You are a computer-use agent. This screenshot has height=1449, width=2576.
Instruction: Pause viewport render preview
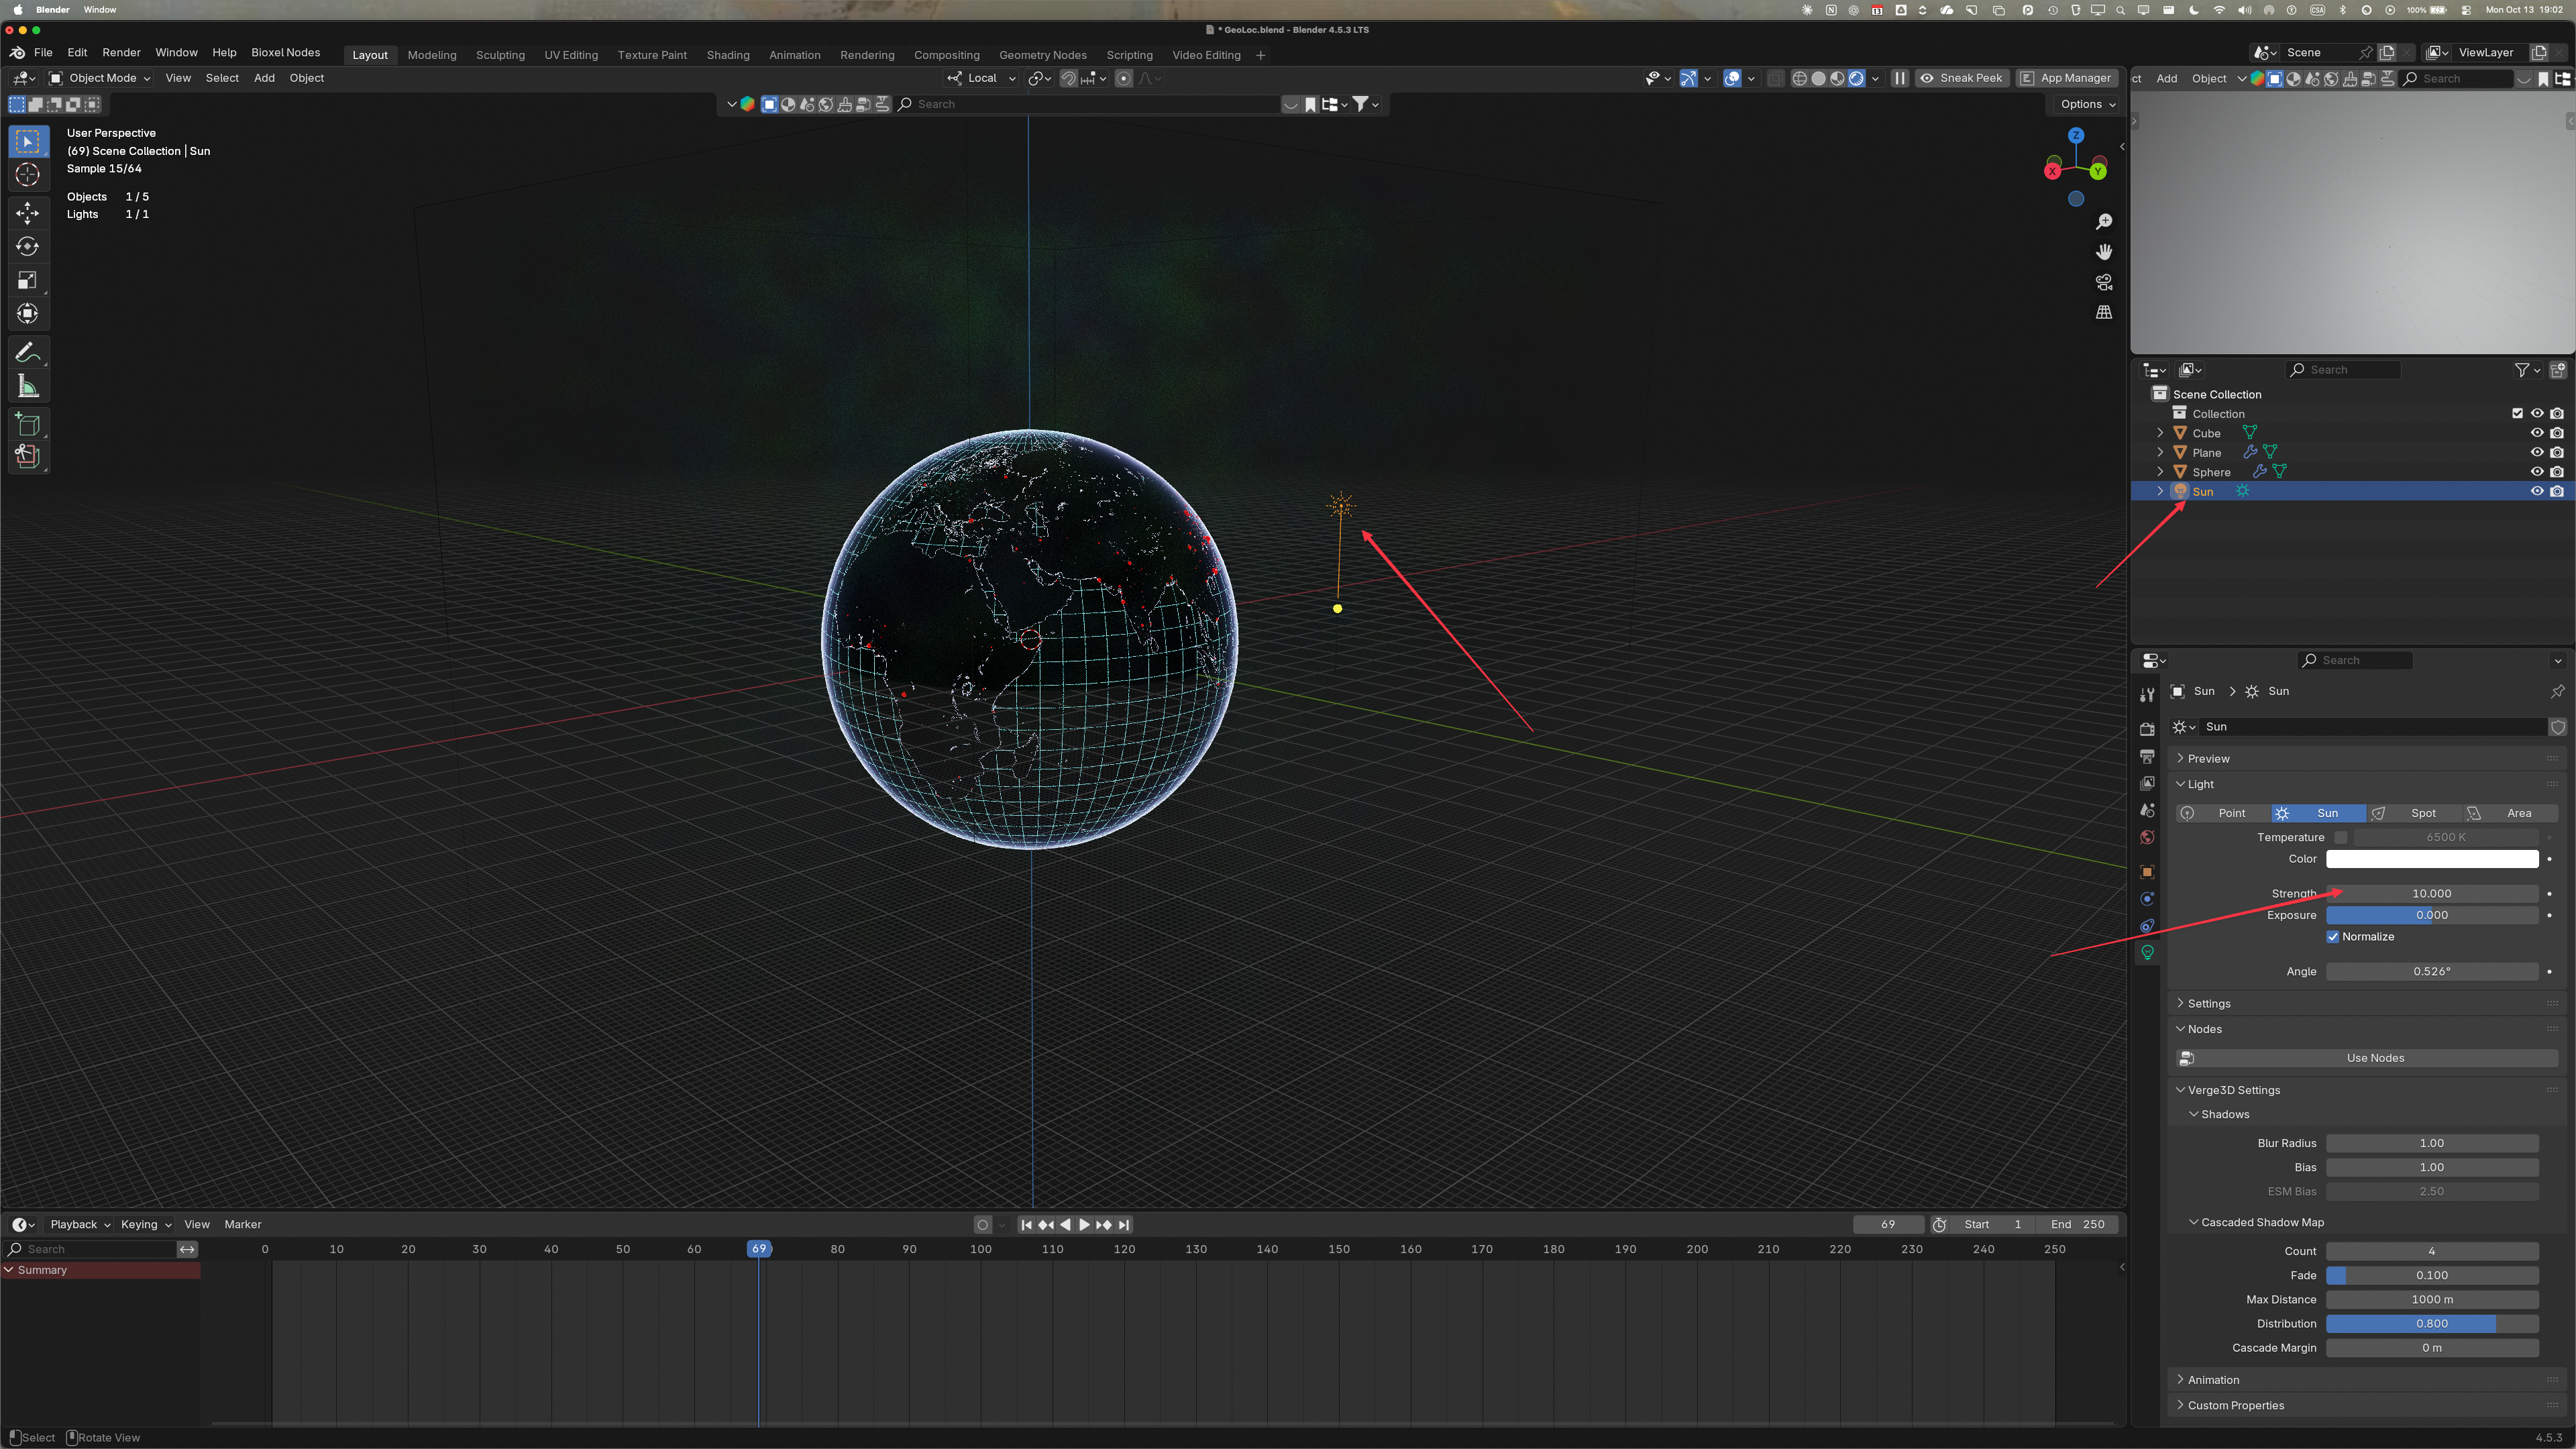coord(1900,78)
